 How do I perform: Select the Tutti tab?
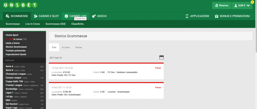coord(54,47)
